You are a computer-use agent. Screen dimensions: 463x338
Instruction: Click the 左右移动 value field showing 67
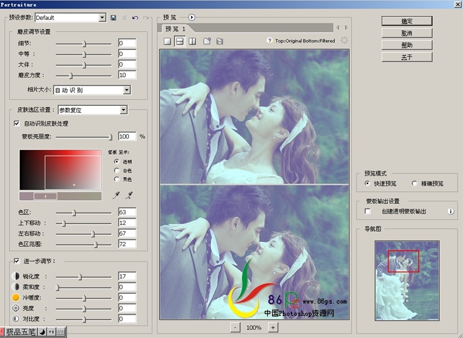point(127,233)
